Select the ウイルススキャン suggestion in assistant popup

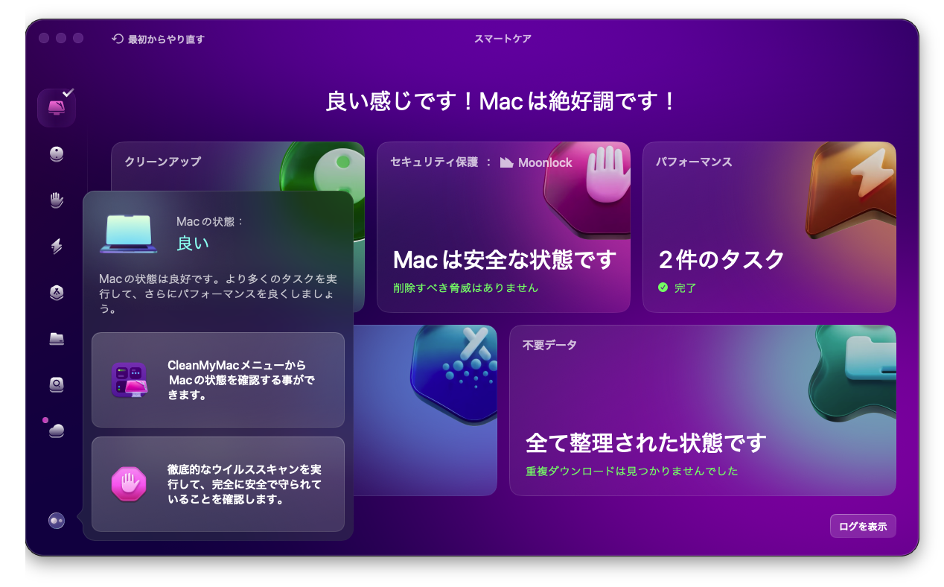coord(217,484)
